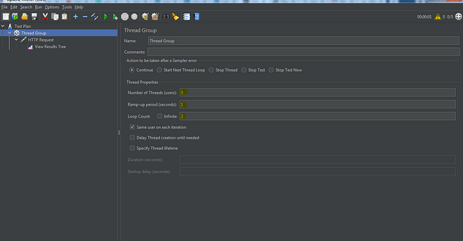Click the Copy icon in toolbar

(55, 17)
